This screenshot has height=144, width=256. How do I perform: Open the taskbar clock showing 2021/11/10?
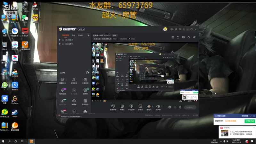(x=236, y=141)
